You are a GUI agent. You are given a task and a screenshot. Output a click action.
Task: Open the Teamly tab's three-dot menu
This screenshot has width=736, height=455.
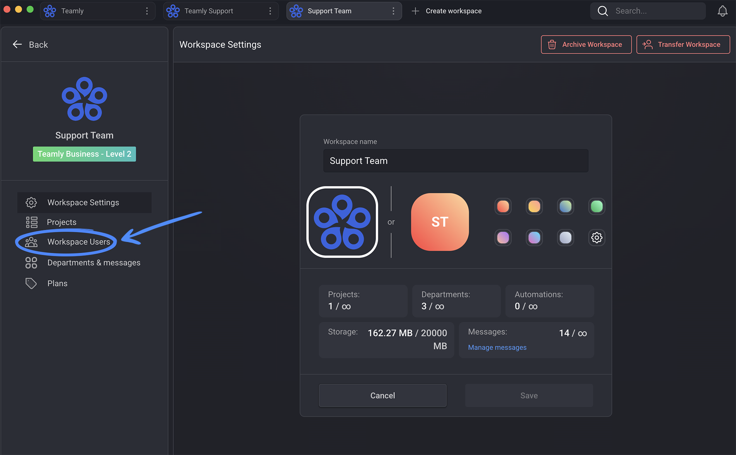[147, 11]
